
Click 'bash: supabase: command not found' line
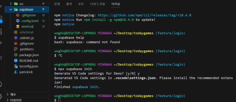87,42
